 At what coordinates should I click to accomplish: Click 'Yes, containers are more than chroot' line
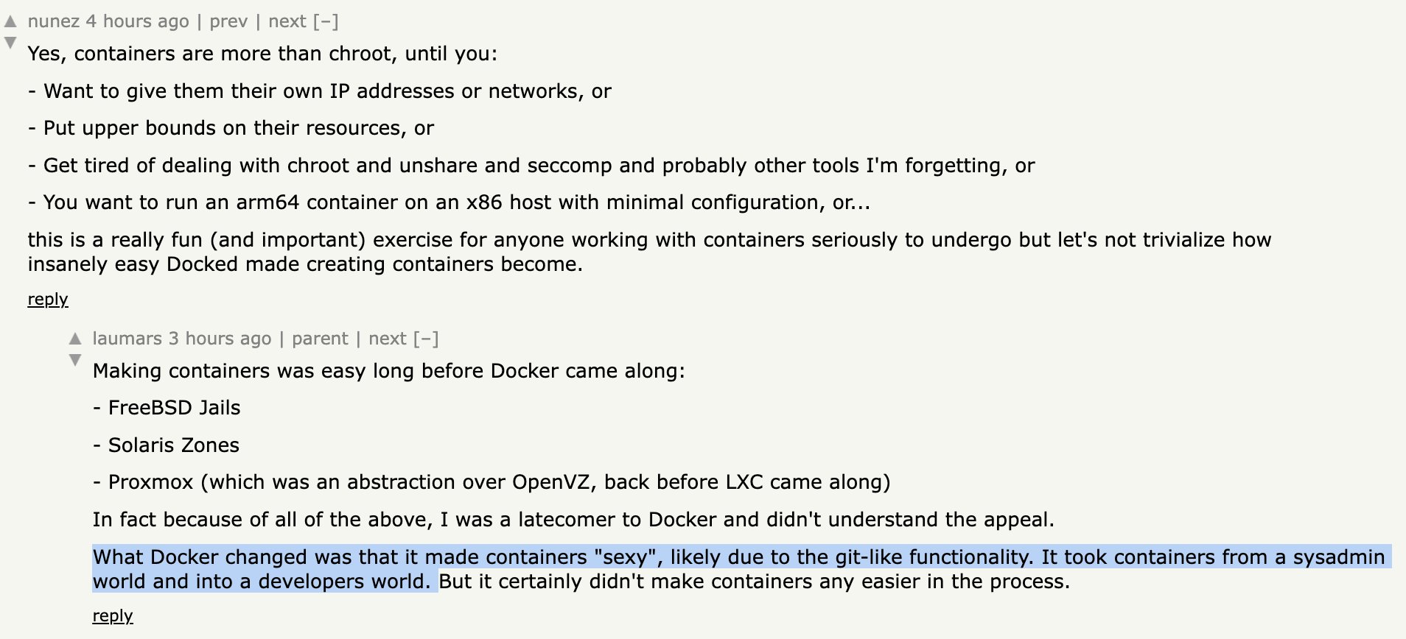[x=263, y=54]
